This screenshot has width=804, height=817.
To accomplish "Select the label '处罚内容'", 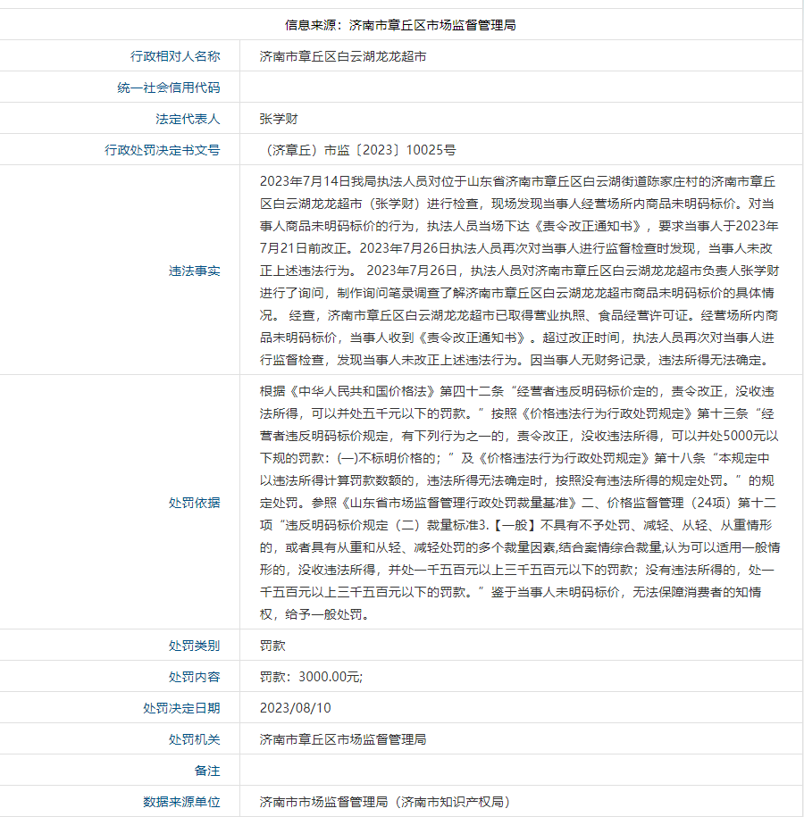I will (x=194, y=676).
